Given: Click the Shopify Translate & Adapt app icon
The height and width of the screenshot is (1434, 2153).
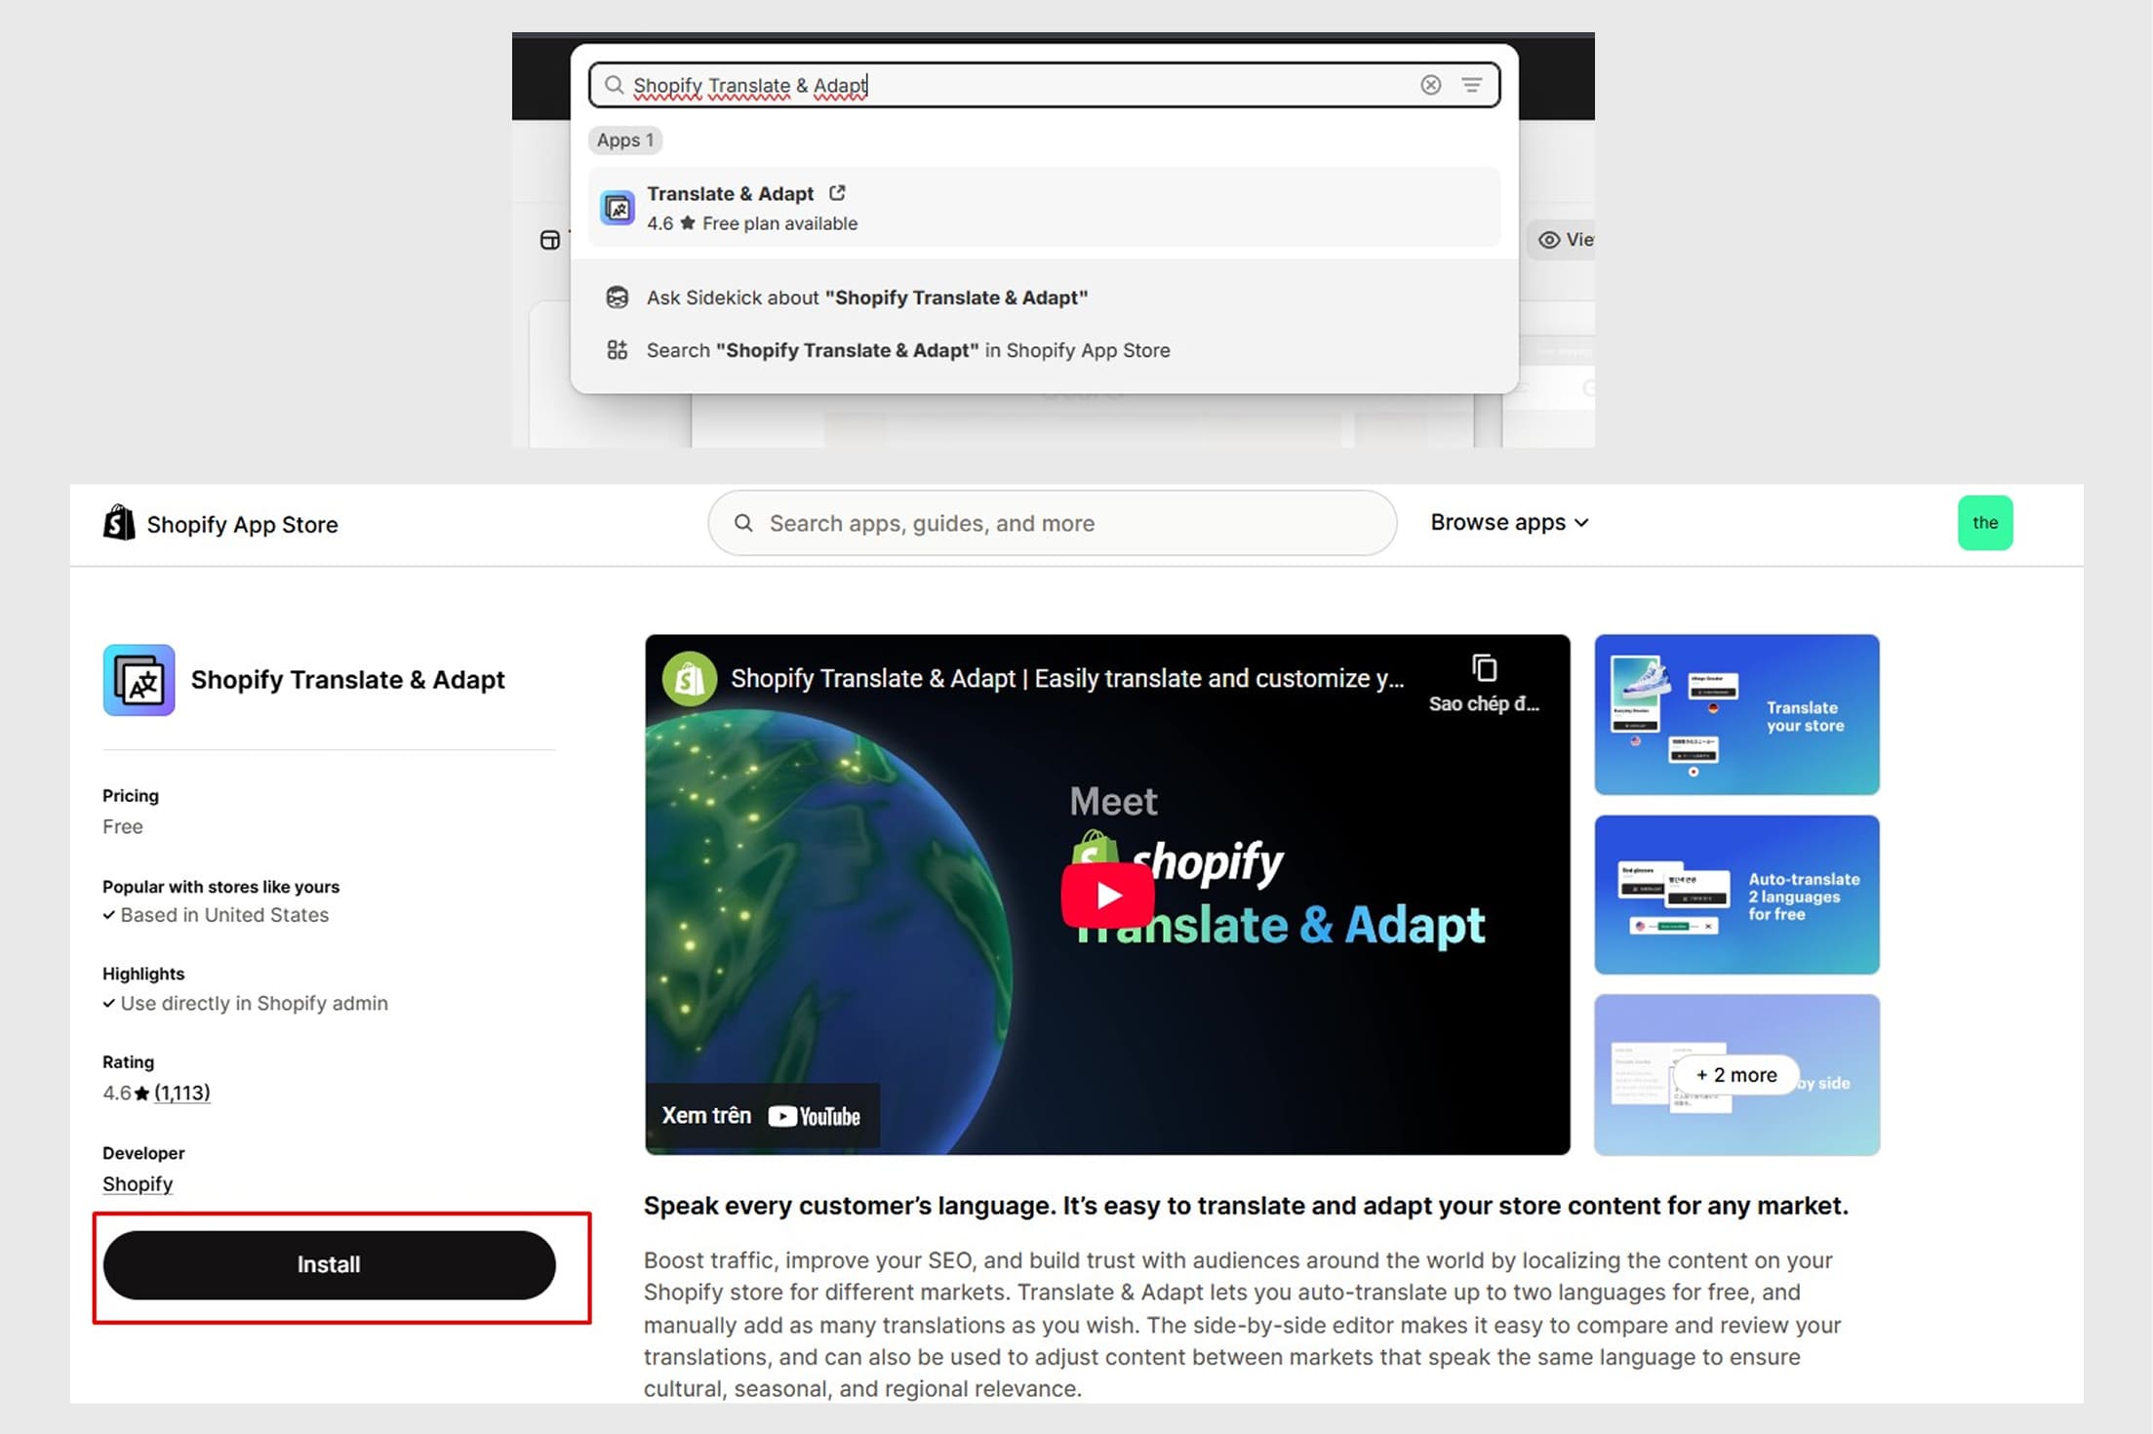Looking at the screenshot, I should point(139,680).
